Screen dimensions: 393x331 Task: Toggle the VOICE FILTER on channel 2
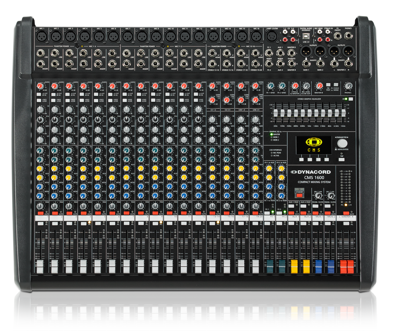[x=53, y=100]
